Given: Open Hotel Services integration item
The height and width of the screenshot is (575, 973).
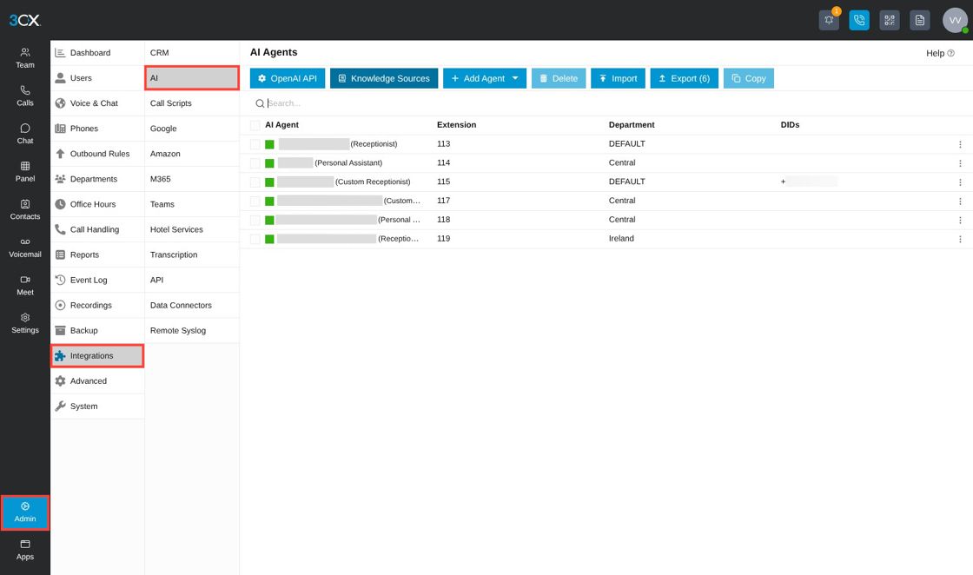Looking at the screenshot, I should tap(192, 229).
